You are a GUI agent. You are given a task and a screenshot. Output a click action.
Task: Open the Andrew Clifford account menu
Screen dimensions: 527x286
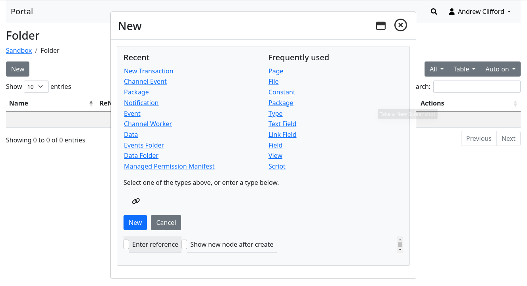tap(480, 12)
